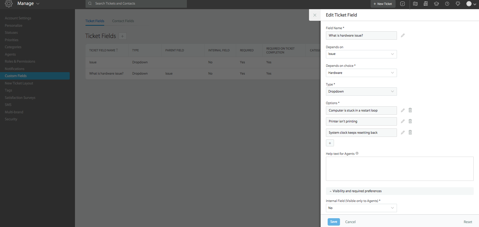
Task: Open the 'Depends on choice' Hardware dropdown
Action: pyautogui.click(x=361, y=73)
